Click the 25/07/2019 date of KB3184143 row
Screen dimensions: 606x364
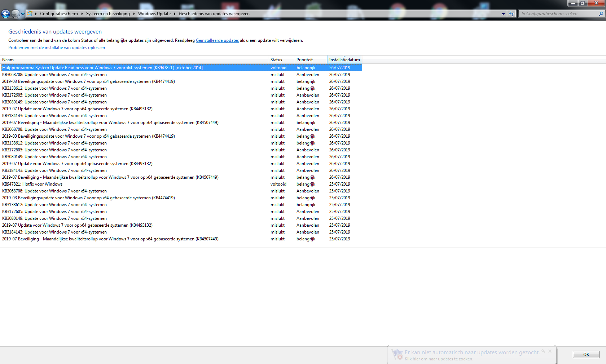pyautogui.click(x=339, y=232)
